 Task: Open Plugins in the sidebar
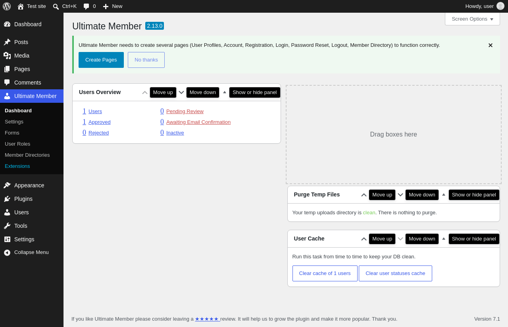pos(32,199)
